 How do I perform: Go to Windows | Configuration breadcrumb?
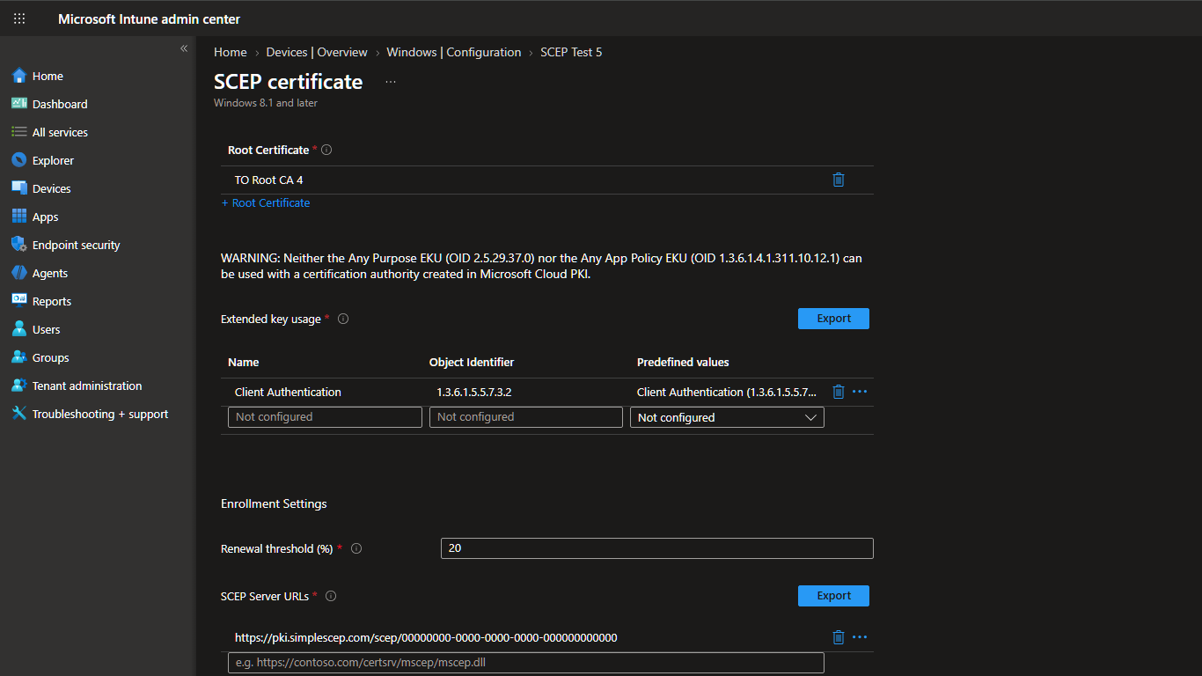click(x=454, y=52)
